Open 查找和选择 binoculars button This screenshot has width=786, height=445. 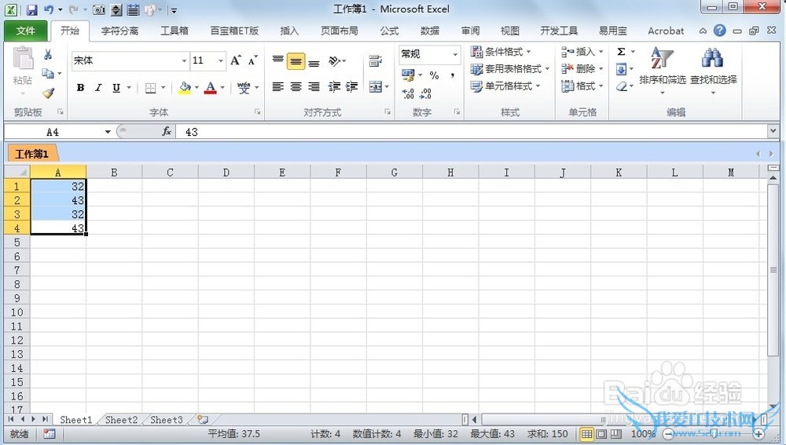pos(714,70)
